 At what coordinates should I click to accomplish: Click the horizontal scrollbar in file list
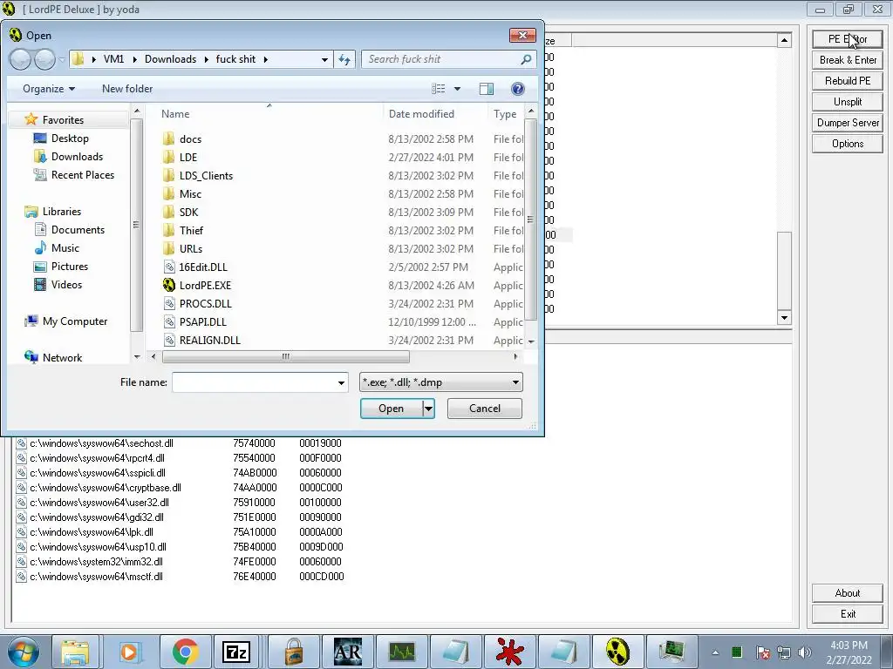285,356
